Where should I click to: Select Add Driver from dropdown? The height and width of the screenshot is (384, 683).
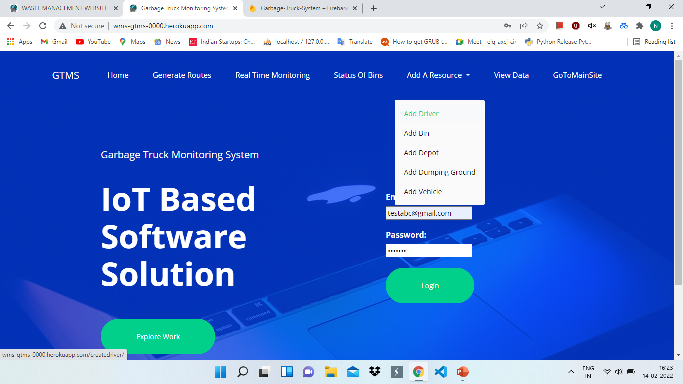click(440, 114)
